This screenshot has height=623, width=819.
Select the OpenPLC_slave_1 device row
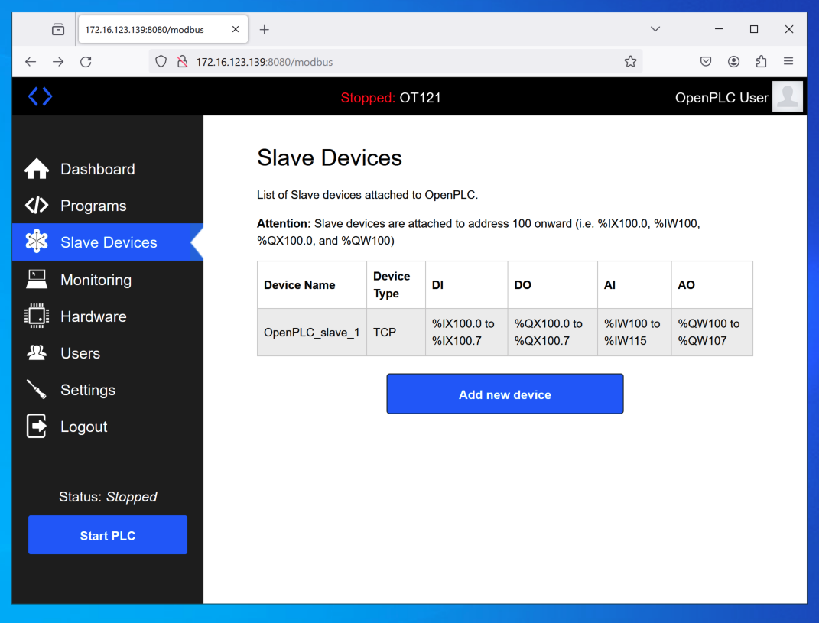pos(311,333)
